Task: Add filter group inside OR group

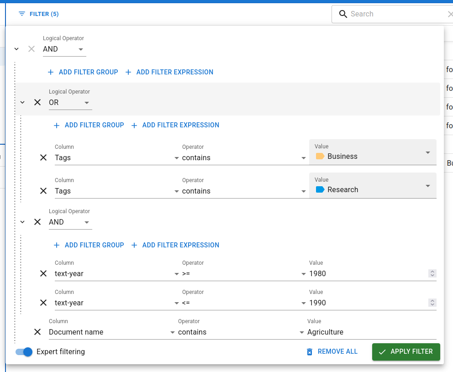Action: coord(89,125)
